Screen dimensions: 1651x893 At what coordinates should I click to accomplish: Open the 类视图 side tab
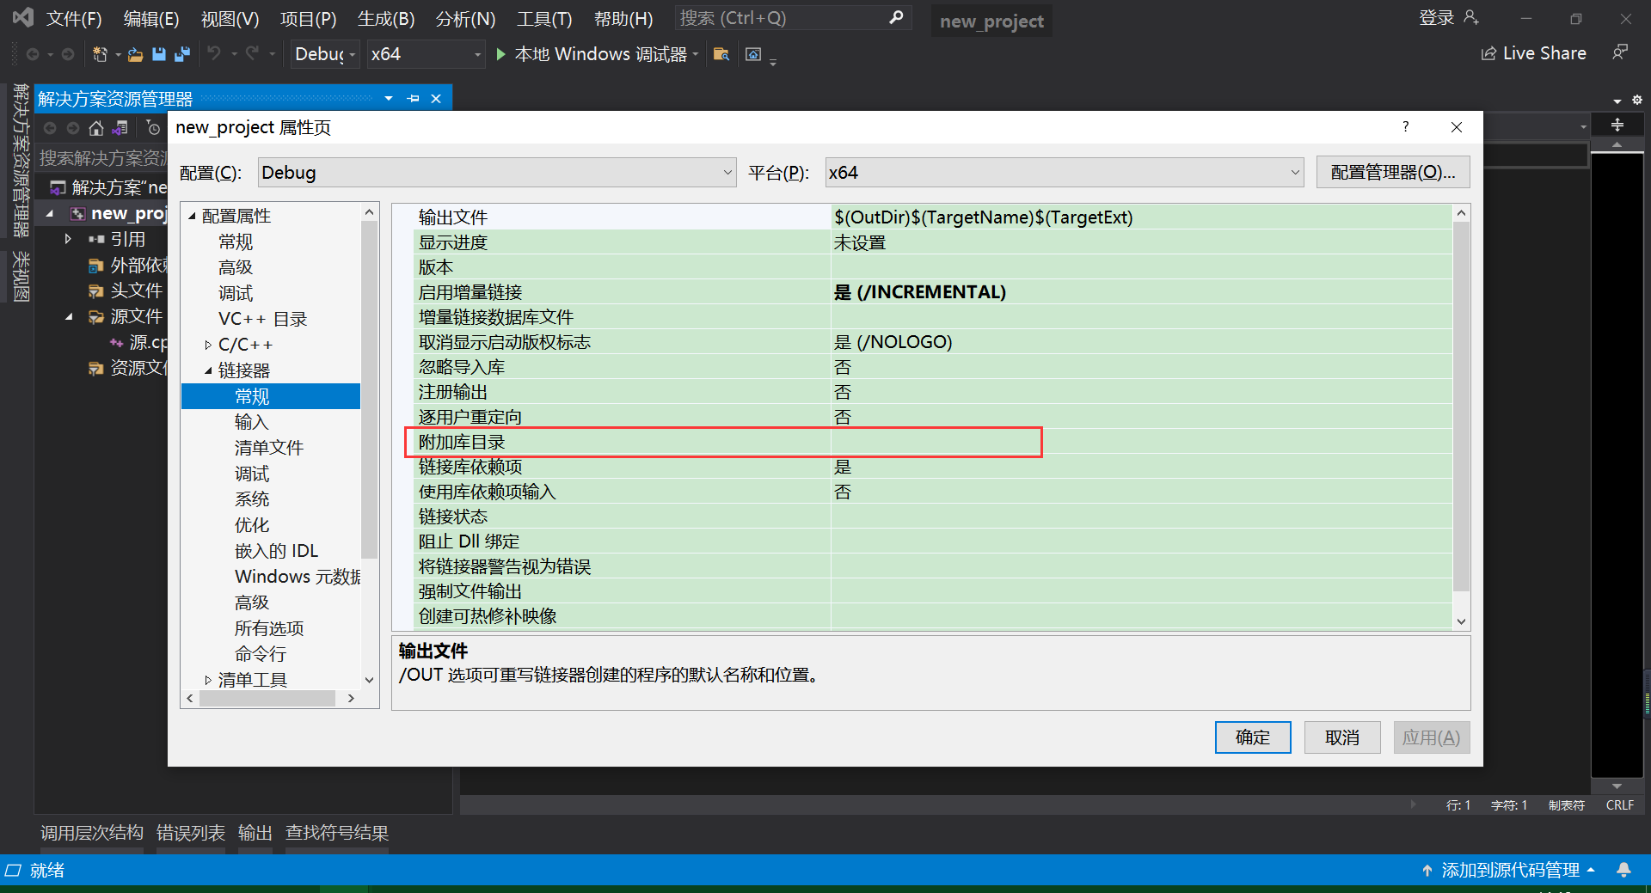point(21,277)
